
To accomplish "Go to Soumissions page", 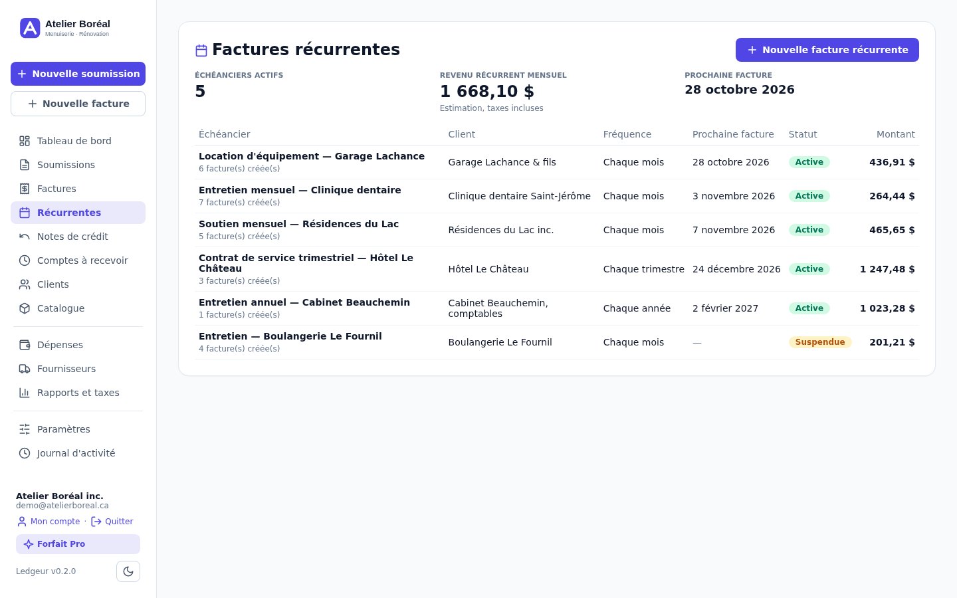I will coord(78,165).
